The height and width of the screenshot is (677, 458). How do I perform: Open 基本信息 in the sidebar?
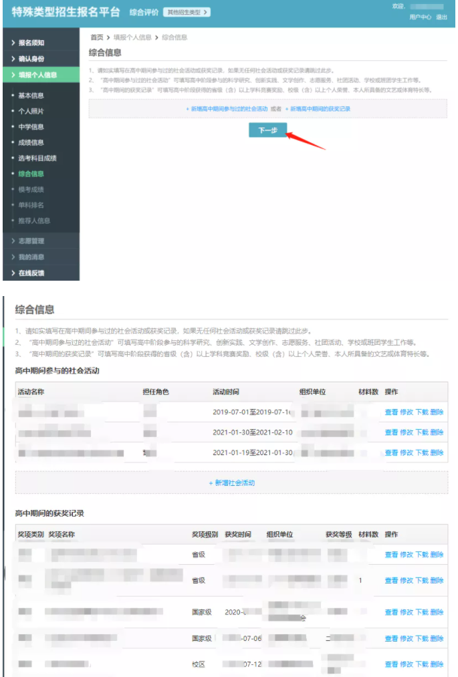point(31,96)
